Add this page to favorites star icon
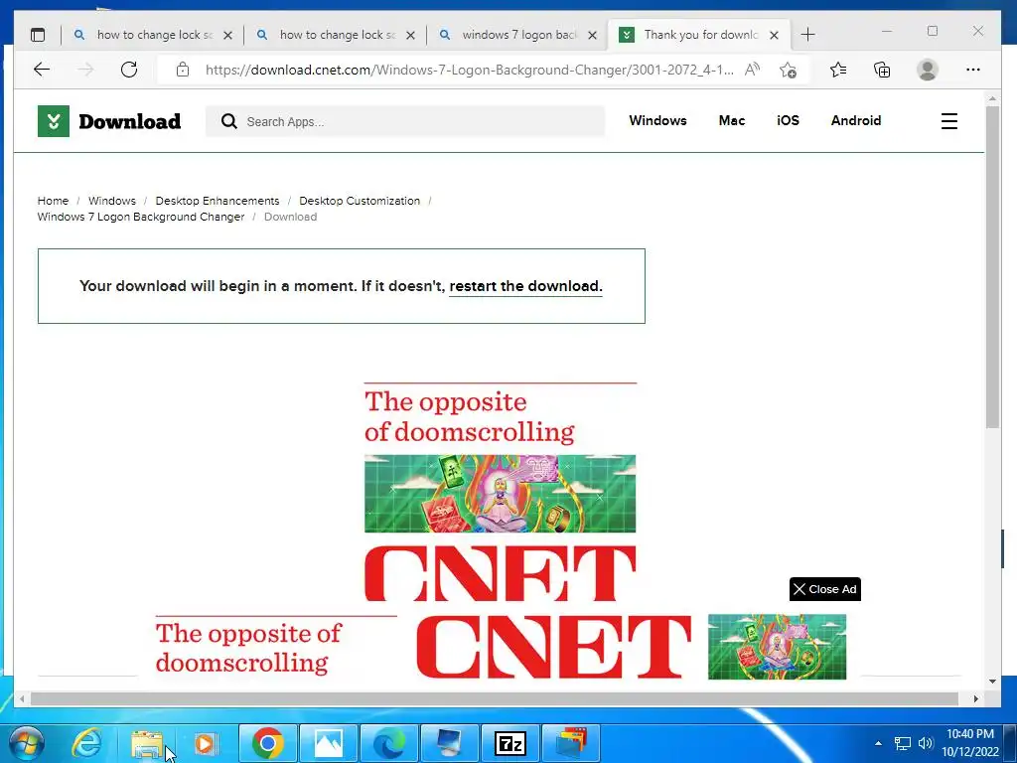This screenshot has width=1017, height=763. tap(788, 70)
